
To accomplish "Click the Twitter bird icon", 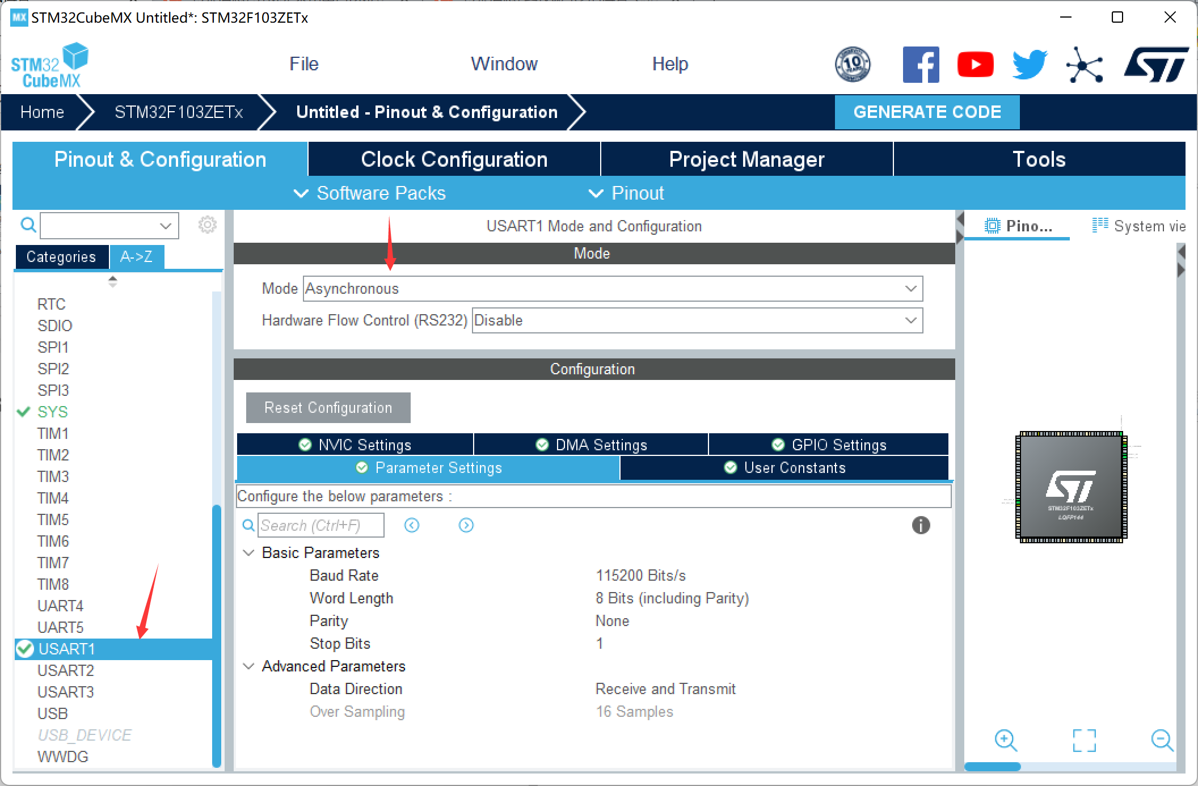I will pos(1029,65).
